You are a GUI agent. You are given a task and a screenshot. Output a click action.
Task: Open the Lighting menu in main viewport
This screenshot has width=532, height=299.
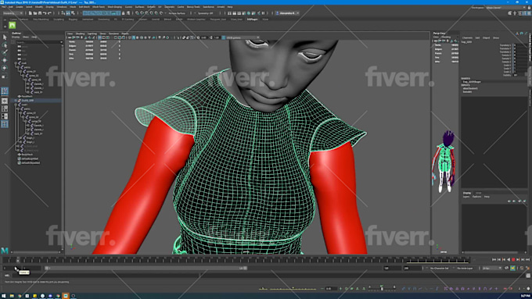click(x=92, y=34)
